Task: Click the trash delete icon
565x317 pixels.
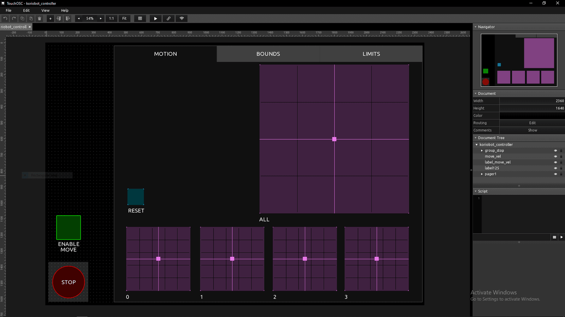Action: tap(40, 18)
